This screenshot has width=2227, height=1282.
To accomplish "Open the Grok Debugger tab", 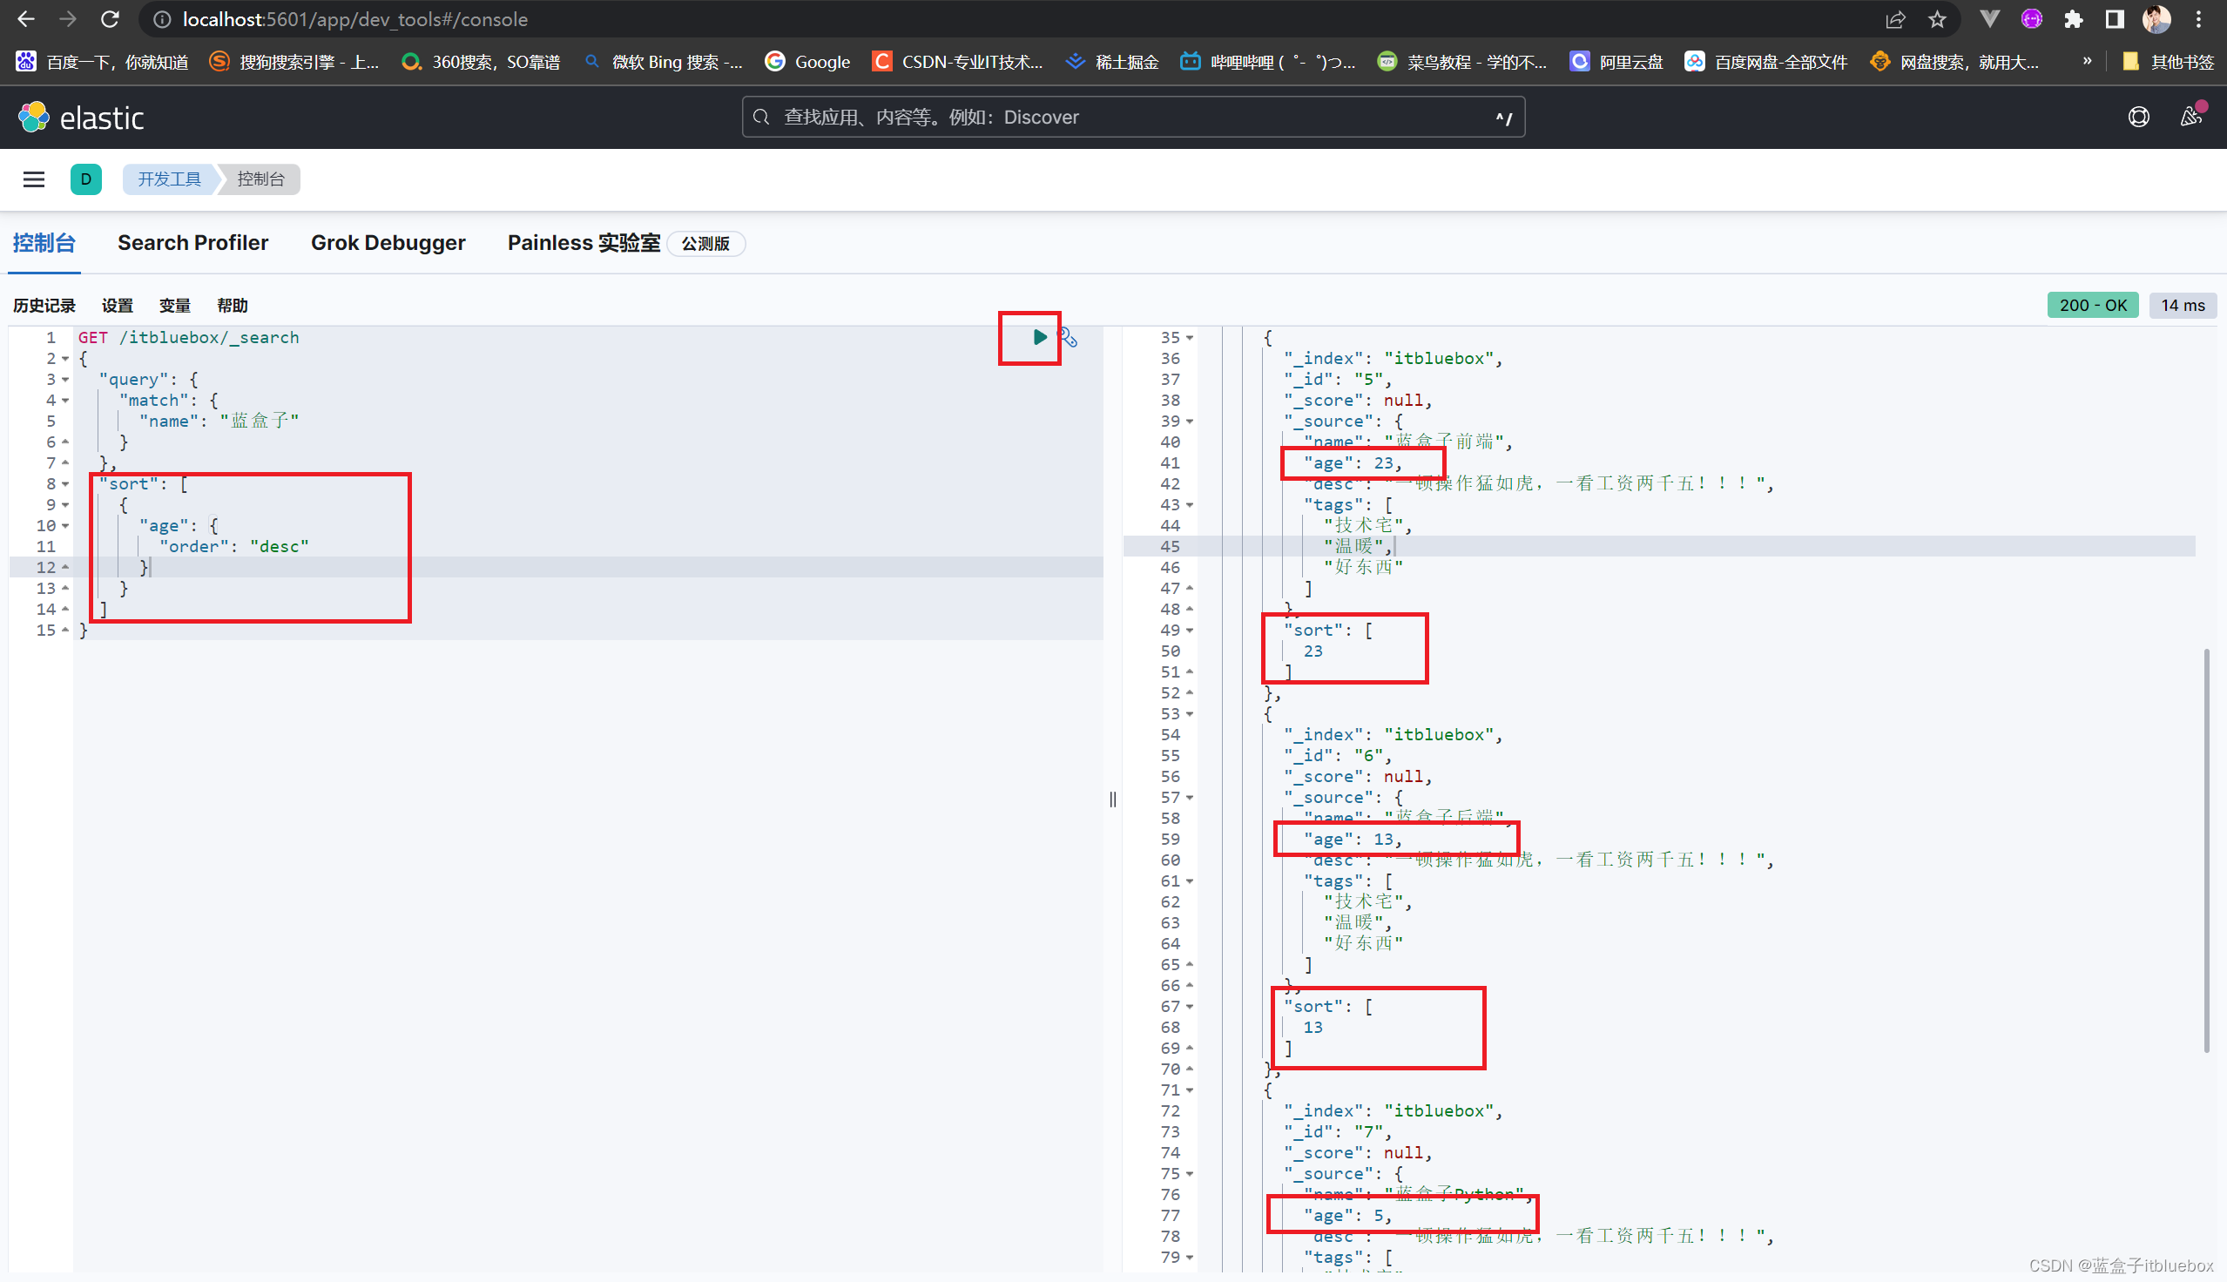I will [388, 243].
